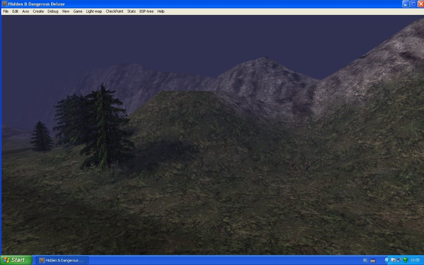Open the Stats menu
The image size is (424, 265).
click(x=131, y=11)
